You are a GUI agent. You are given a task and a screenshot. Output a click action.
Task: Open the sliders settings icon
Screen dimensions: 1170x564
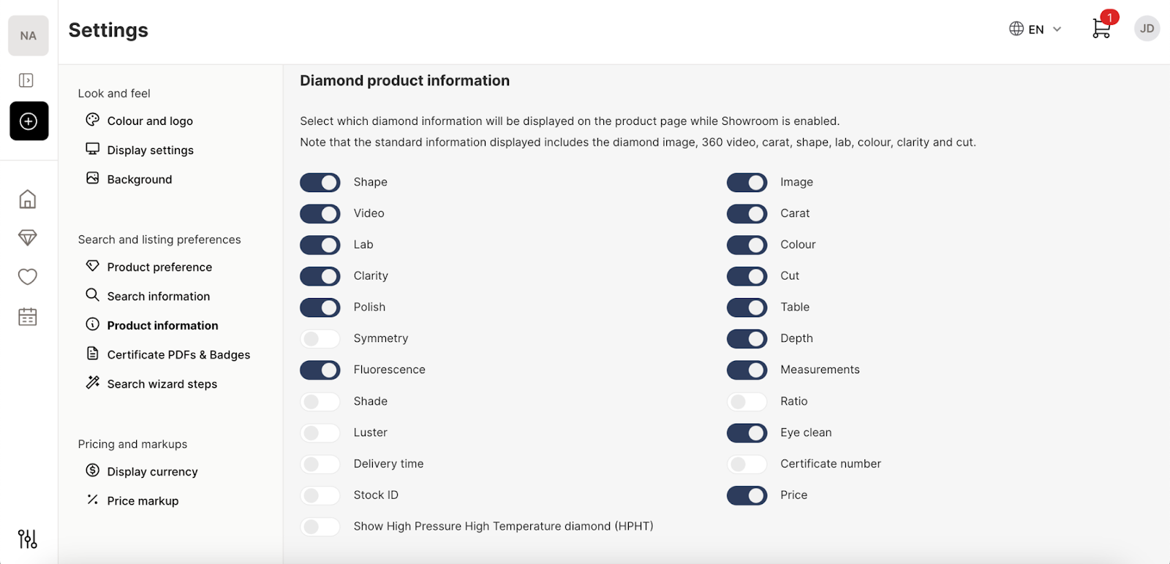coord(28,539)
